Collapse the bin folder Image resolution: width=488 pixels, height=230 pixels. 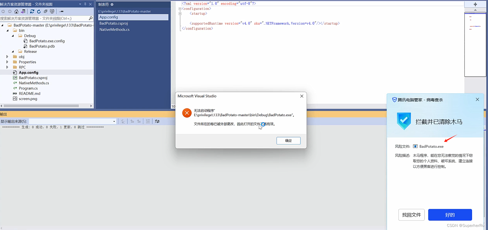(x=8, y=31)
